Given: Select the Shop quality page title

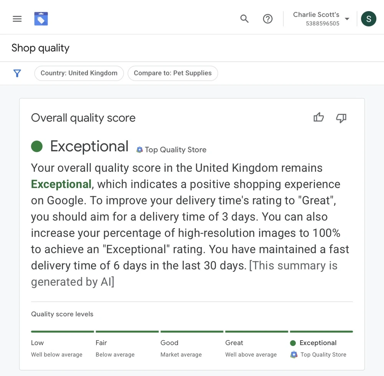Looking at the screenshot, I should tap(40, 48).
